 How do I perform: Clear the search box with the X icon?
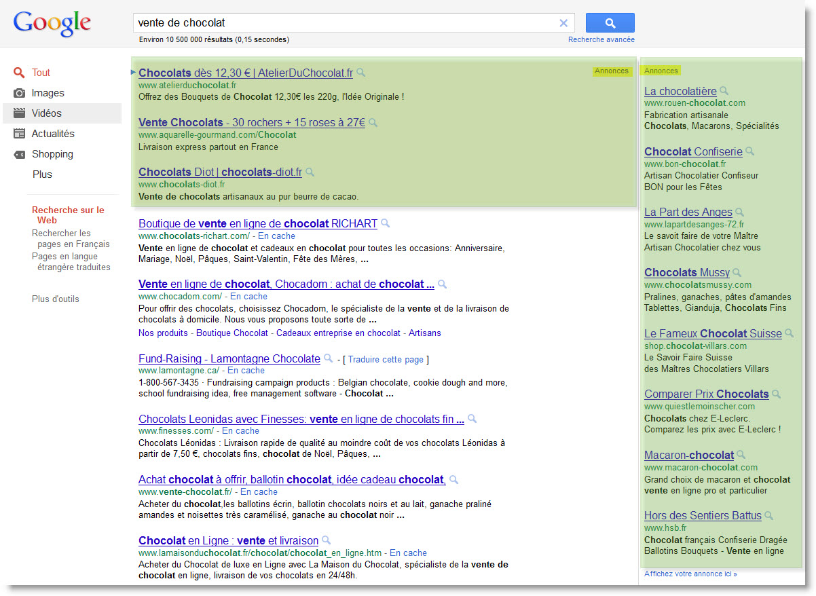563,23
